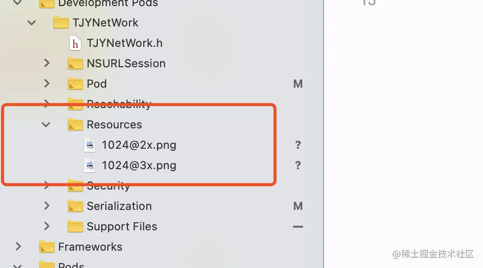Click the 1024@2x.png image file icon
This screenshot has width=483, height=268.
pos(90,145)
